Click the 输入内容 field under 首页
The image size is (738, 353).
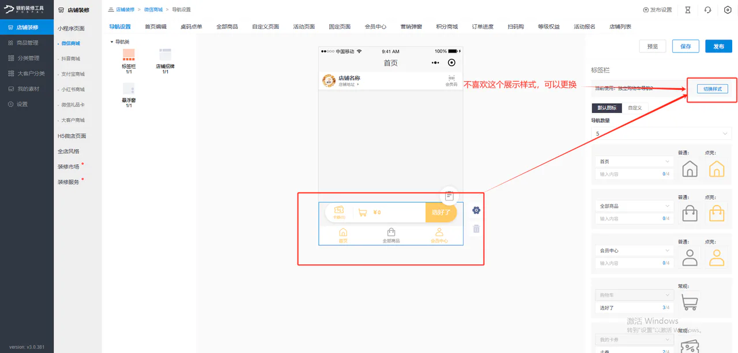(634, 174)
